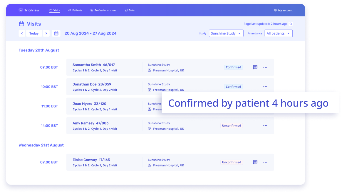Open more options for Samantha Smith
This screenshot has height=193, width=342.
tap(265, 67)
